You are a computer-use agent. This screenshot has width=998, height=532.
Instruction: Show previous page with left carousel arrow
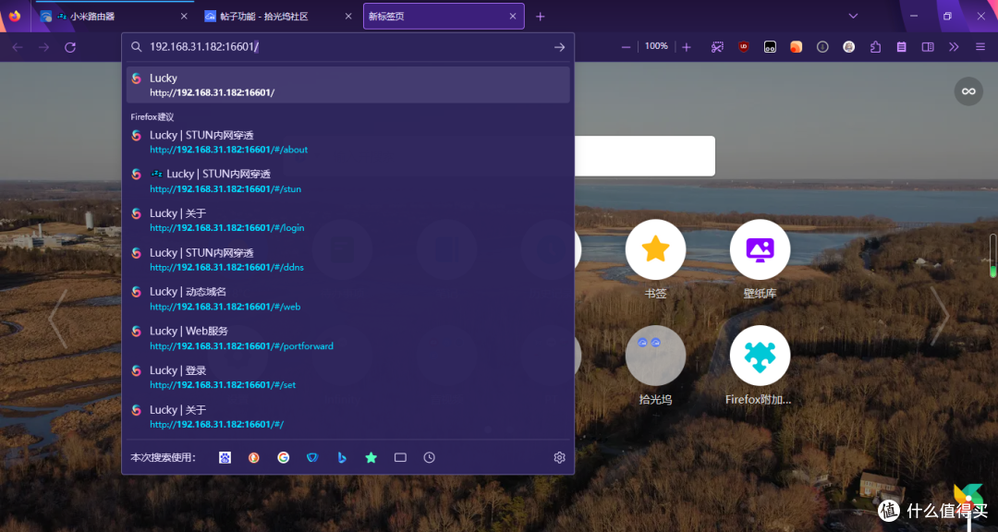pyautogui.click(x=57, y=318)
